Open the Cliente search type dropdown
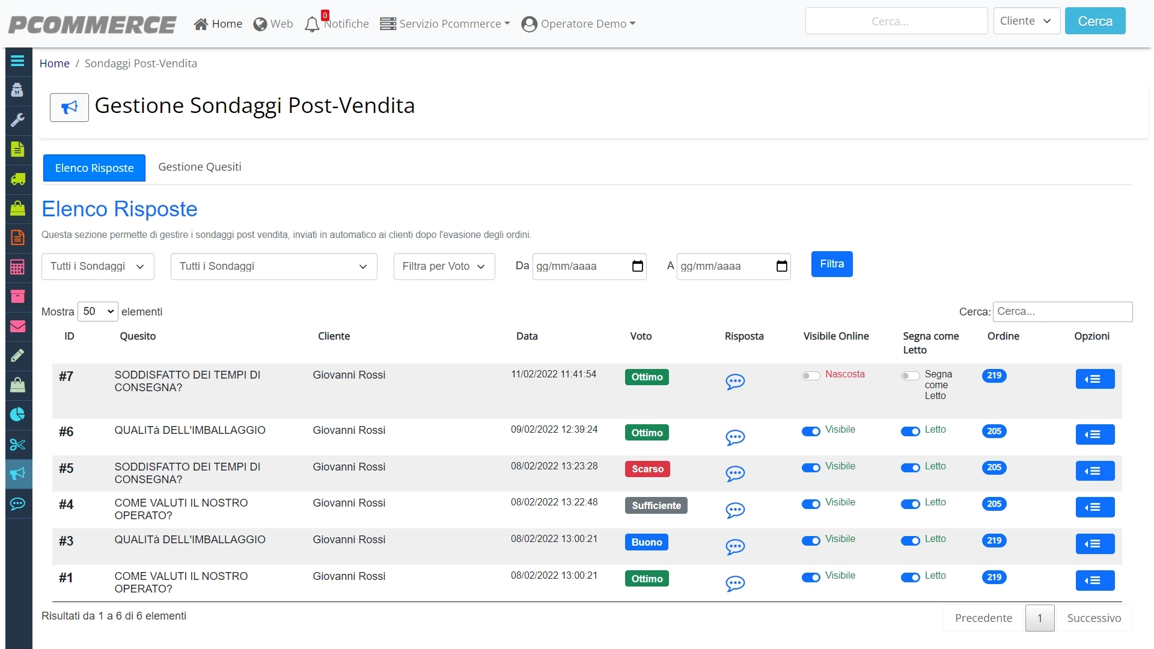Image resolution: width=1154 pixels, height=649 pixels. click(x=1027, y=21)
